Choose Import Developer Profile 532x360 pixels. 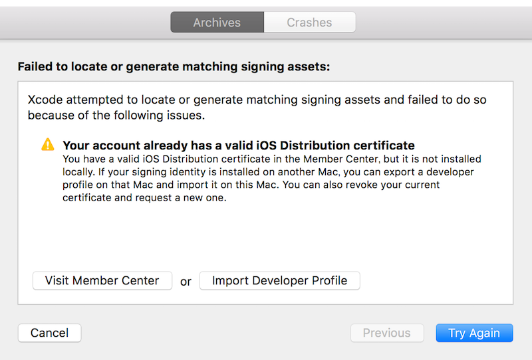(x=279, y=280)
